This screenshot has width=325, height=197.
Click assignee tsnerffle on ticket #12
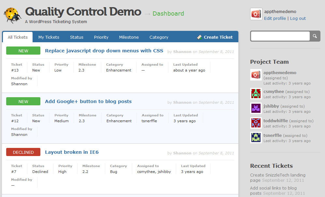[149, 121]
